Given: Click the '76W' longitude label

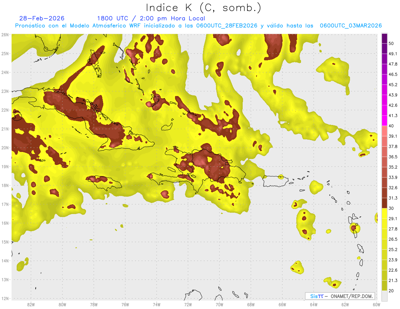Looking at the screenshot, I should tap(125, 304).
